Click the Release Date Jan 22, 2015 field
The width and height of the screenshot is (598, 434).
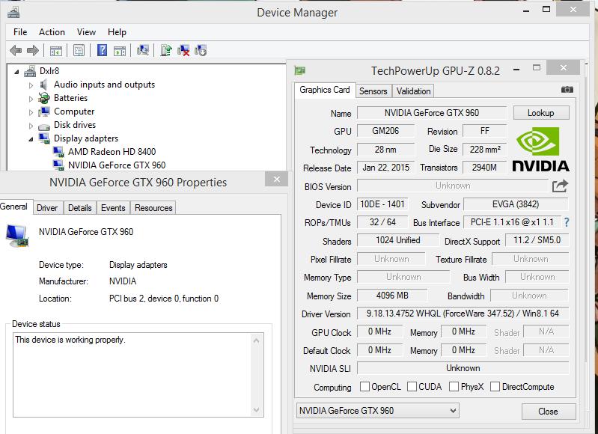[385, 168]
